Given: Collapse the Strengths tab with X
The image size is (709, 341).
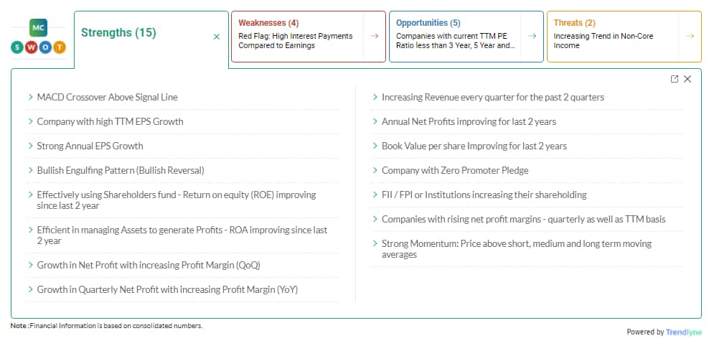Looking at the screenshot, I should point(217,37).
